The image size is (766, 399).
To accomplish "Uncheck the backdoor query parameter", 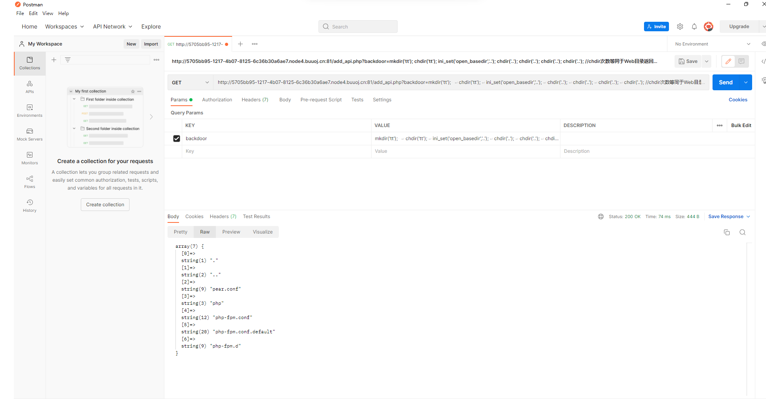I will (x=177, y=139).
